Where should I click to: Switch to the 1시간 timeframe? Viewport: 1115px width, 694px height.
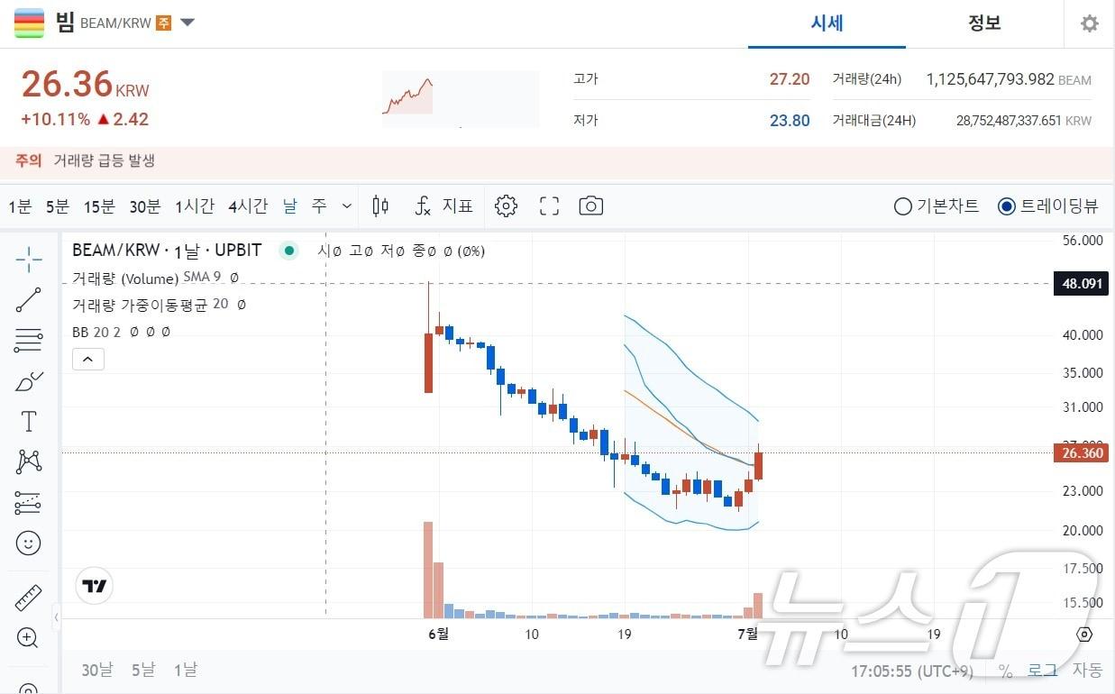pyautogui.click(x=193, y=206)
